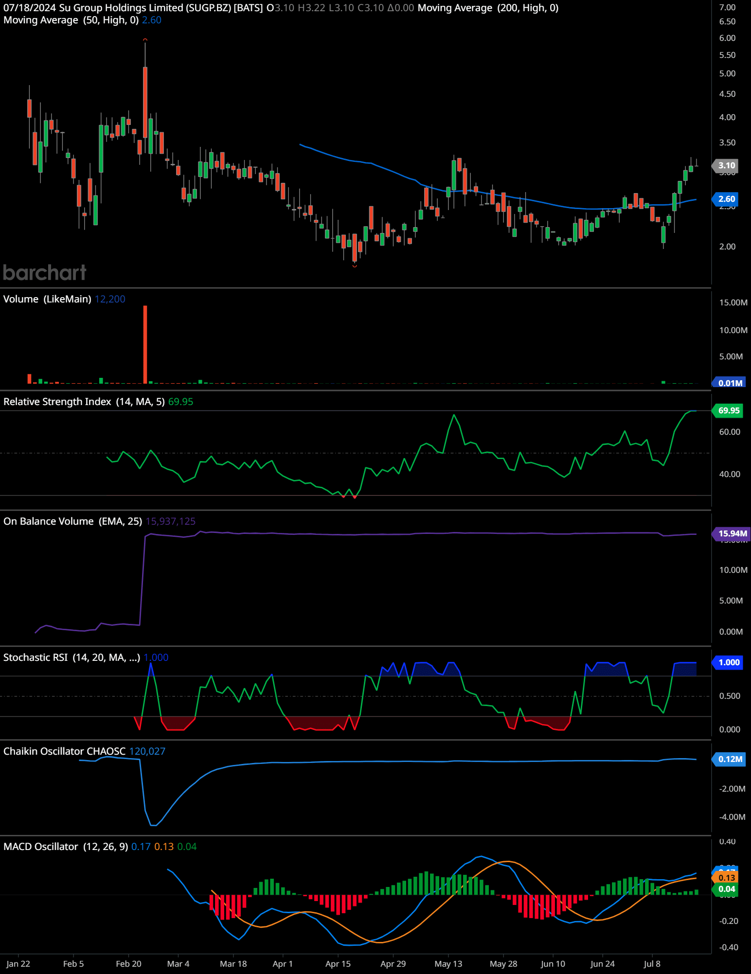
Task: Click the blue 1.000 tag on Stochastic RSI axis
Action: tap(728, 662)
